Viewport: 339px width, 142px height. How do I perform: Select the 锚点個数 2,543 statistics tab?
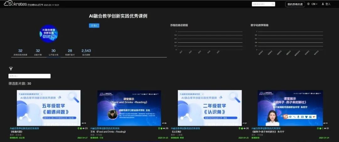point(86,52)
